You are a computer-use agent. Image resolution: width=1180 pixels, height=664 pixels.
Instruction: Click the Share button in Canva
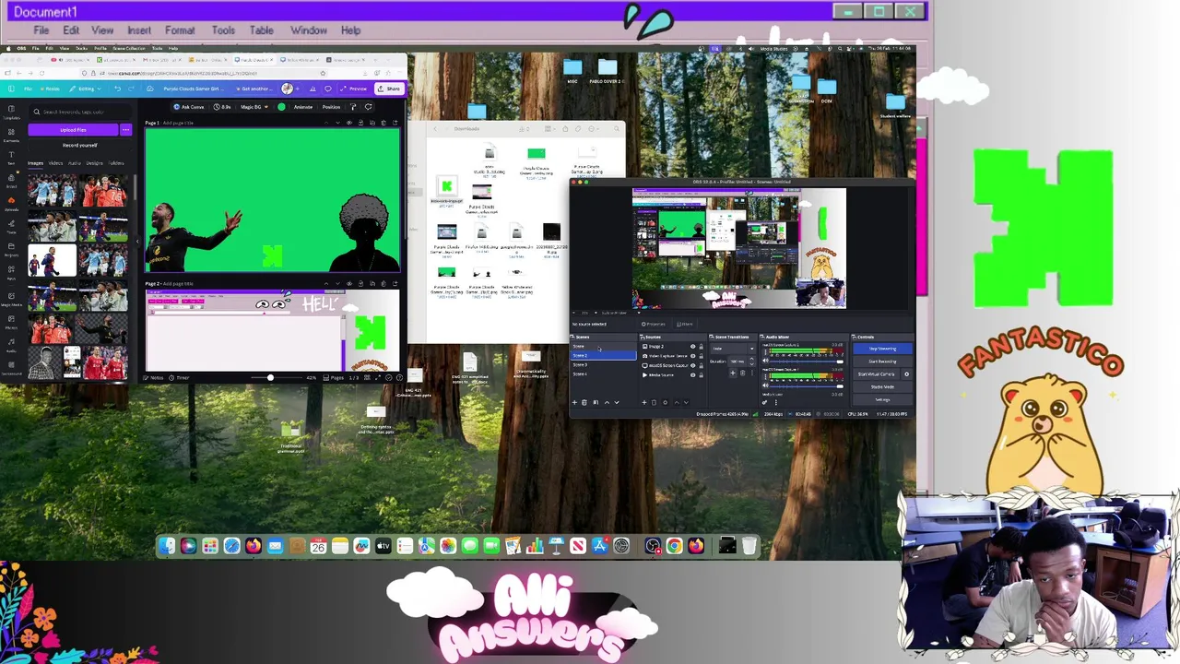pos(389,89)
